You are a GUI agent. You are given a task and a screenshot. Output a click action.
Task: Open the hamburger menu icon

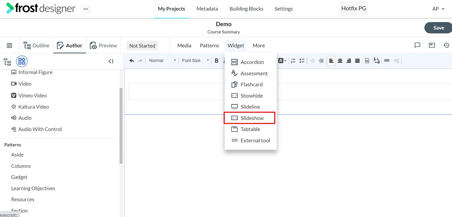click(x=9, y=46)
